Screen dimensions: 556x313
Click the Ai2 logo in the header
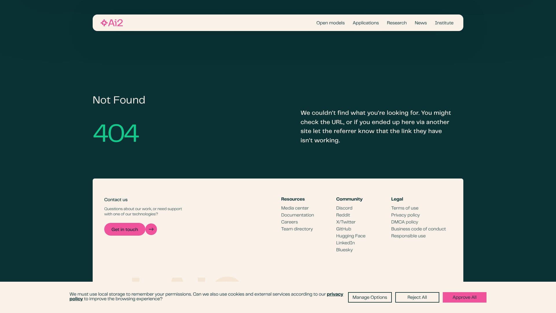pos(112,23)
